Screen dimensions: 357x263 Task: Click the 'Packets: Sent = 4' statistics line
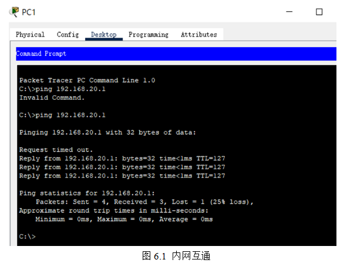pyautogui.click(x=144, y=202)
